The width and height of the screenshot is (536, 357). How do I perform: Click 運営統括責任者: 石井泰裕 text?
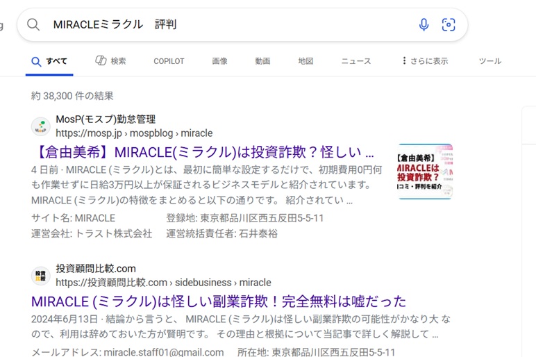222,233
